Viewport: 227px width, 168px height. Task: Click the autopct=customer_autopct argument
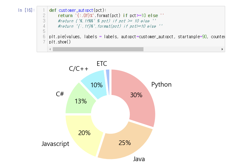coord(147,37)
